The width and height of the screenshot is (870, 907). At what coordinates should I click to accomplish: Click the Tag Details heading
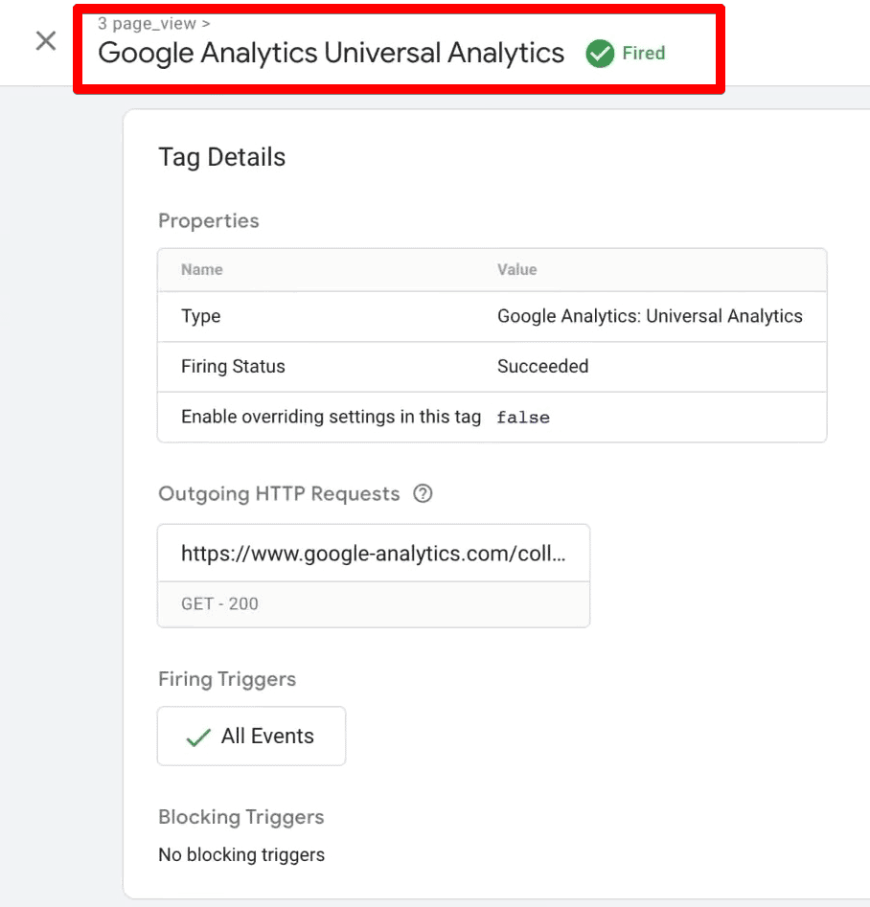(x=221, y=157)
